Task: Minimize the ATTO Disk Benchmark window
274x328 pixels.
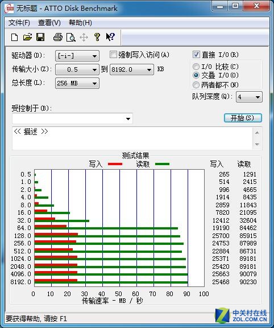Action: click(x=219, y=6)
